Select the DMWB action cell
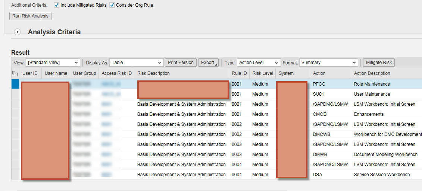422x191 pixels. [331, 155]
